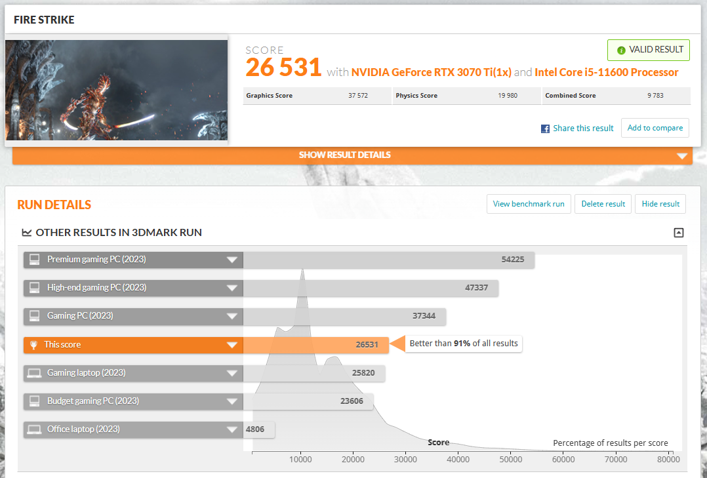This screenshot has height=478, width=707.
Task: Click the Combined Score value 9 783
Action: click(656, 96)
